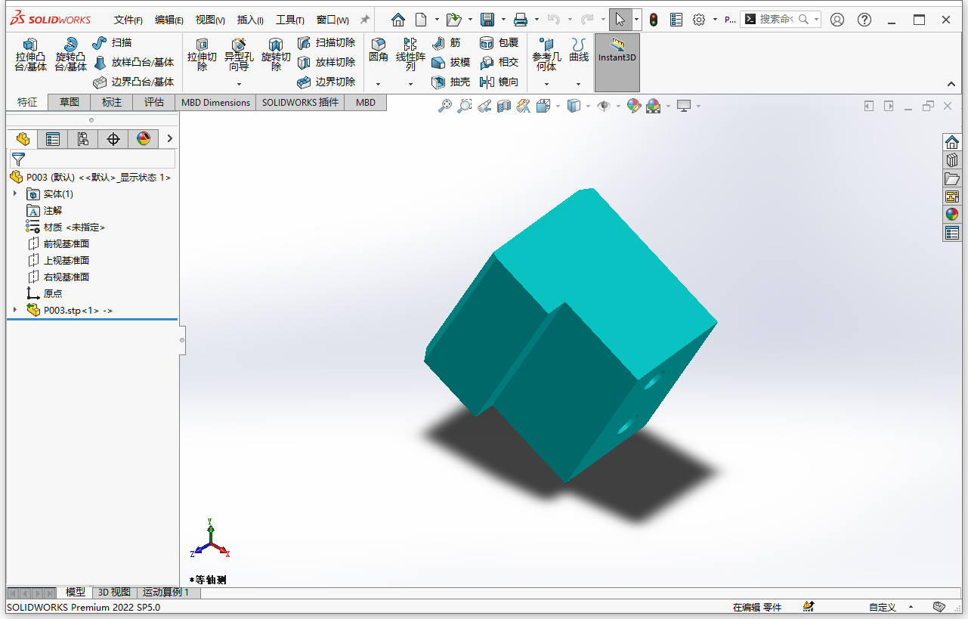The image size is (968, 619).
Task: Select the 旋转切除 revolved cut tool
Action: point(276,54)
